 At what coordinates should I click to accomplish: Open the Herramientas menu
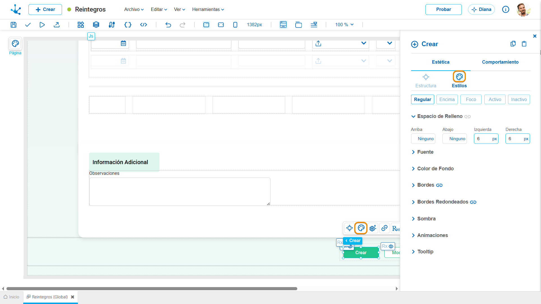coord(208,9)
